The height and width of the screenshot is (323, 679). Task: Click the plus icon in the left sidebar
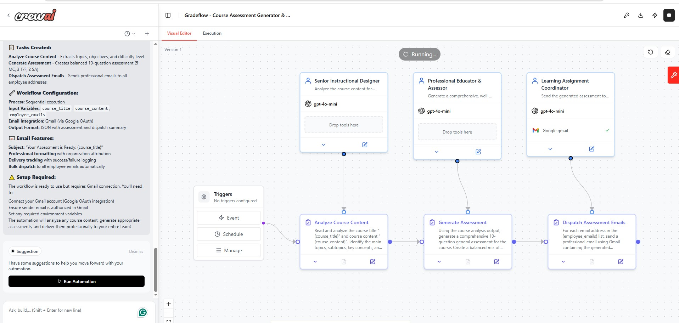pos(147,33)
